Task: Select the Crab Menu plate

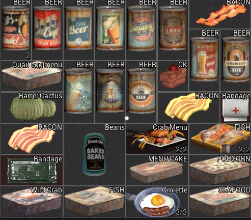Action: pyautogui.click(x=157, y=139)
